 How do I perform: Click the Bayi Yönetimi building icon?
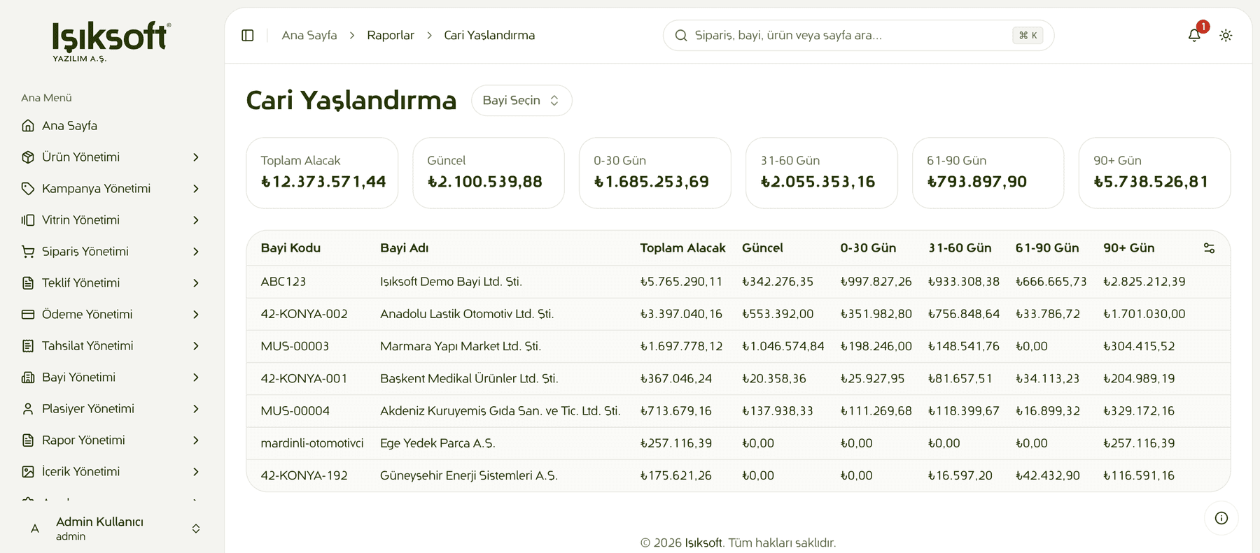(x=28, y=378)
